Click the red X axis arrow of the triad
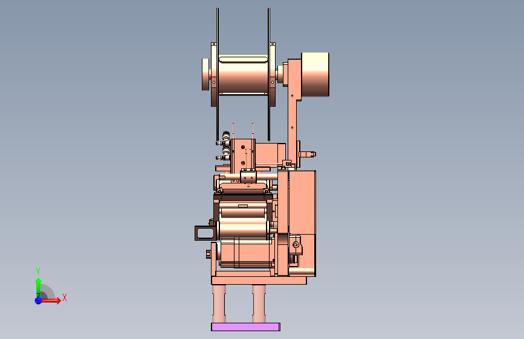The width and height of the screenshot is (524, 339). tap(51, 300)
